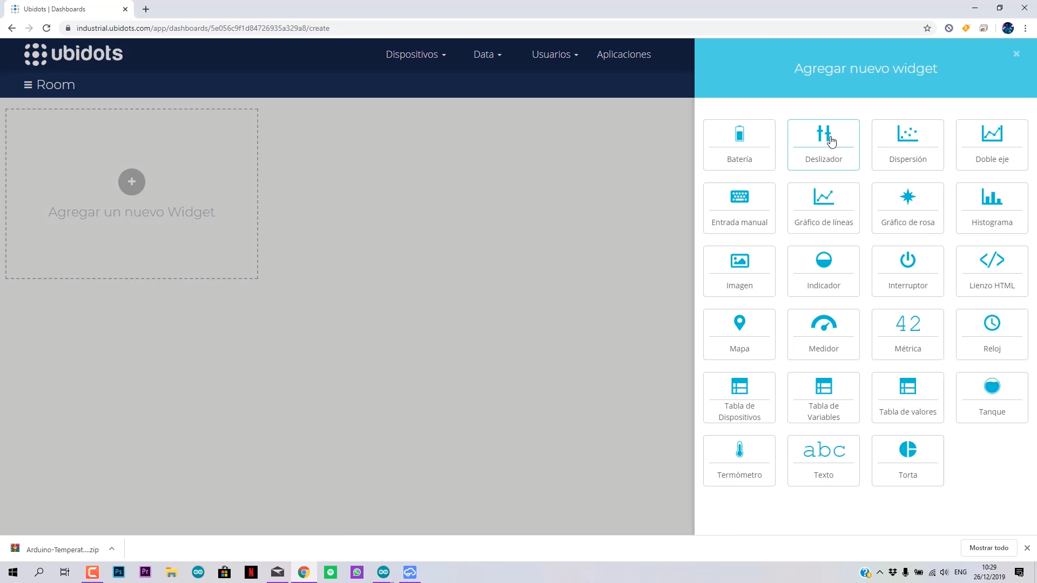Add an Interruptor switch widget
The height and width of the screenshot is (583, 1037).
click(x=907, y=271)
